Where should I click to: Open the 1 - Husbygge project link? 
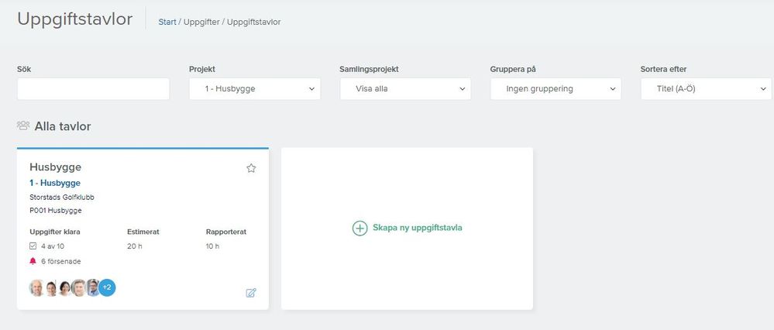click(x=55, y=183)
